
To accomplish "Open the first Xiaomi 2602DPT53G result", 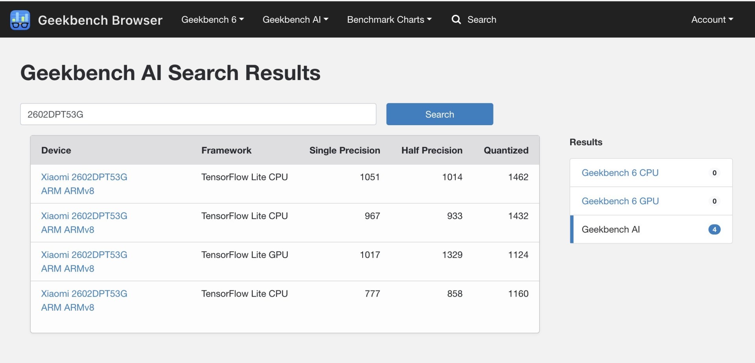I will (84, 177).
